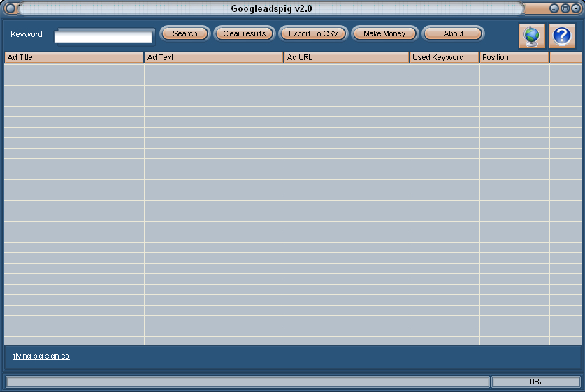Image resolution: width=585 pixels, height=392 pixels.
Task: Sort by the Ad URL column header
Action: click(x=347, y=57)
